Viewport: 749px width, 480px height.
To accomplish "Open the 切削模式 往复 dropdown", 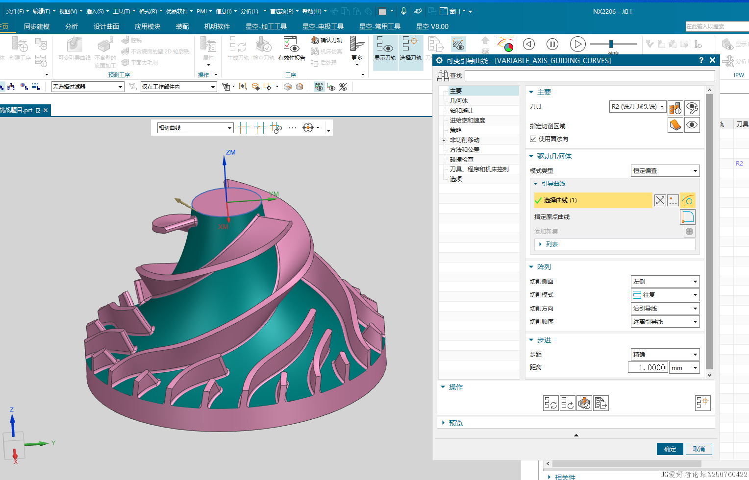I will [x=665, y=294].
